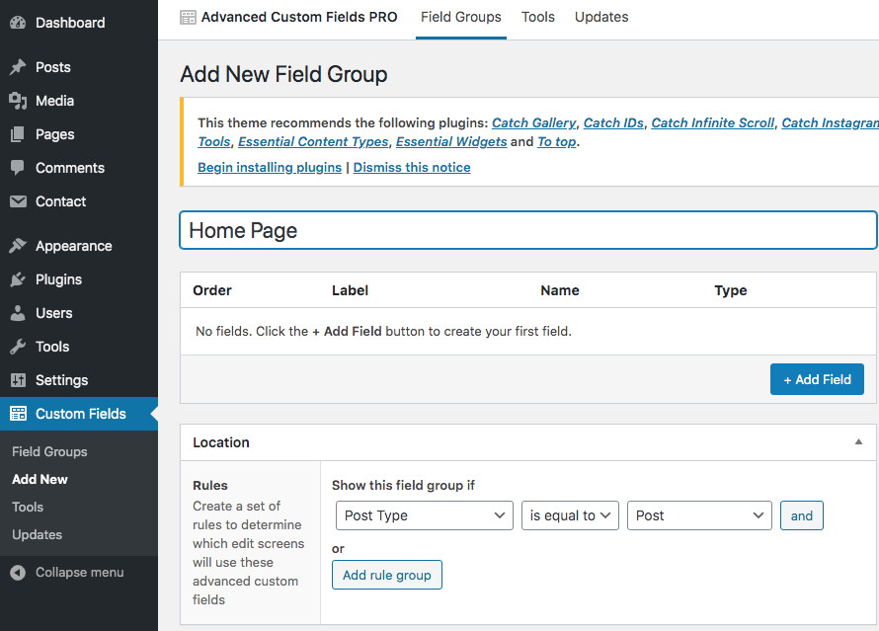The height and width of the screenshot is (631, 879).
Task: Switch to the Updates top tab
Action: click(x=601, y=18)
